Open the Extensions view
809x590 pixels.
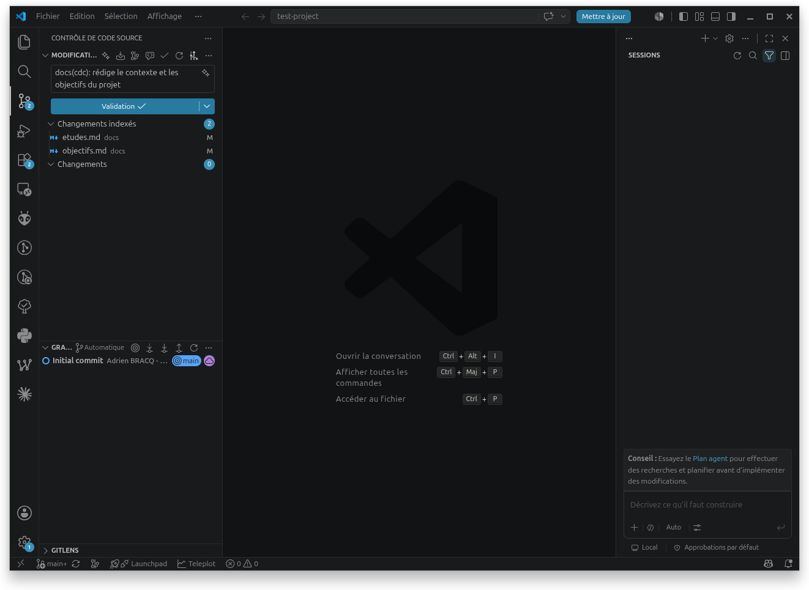coord(24,160)
